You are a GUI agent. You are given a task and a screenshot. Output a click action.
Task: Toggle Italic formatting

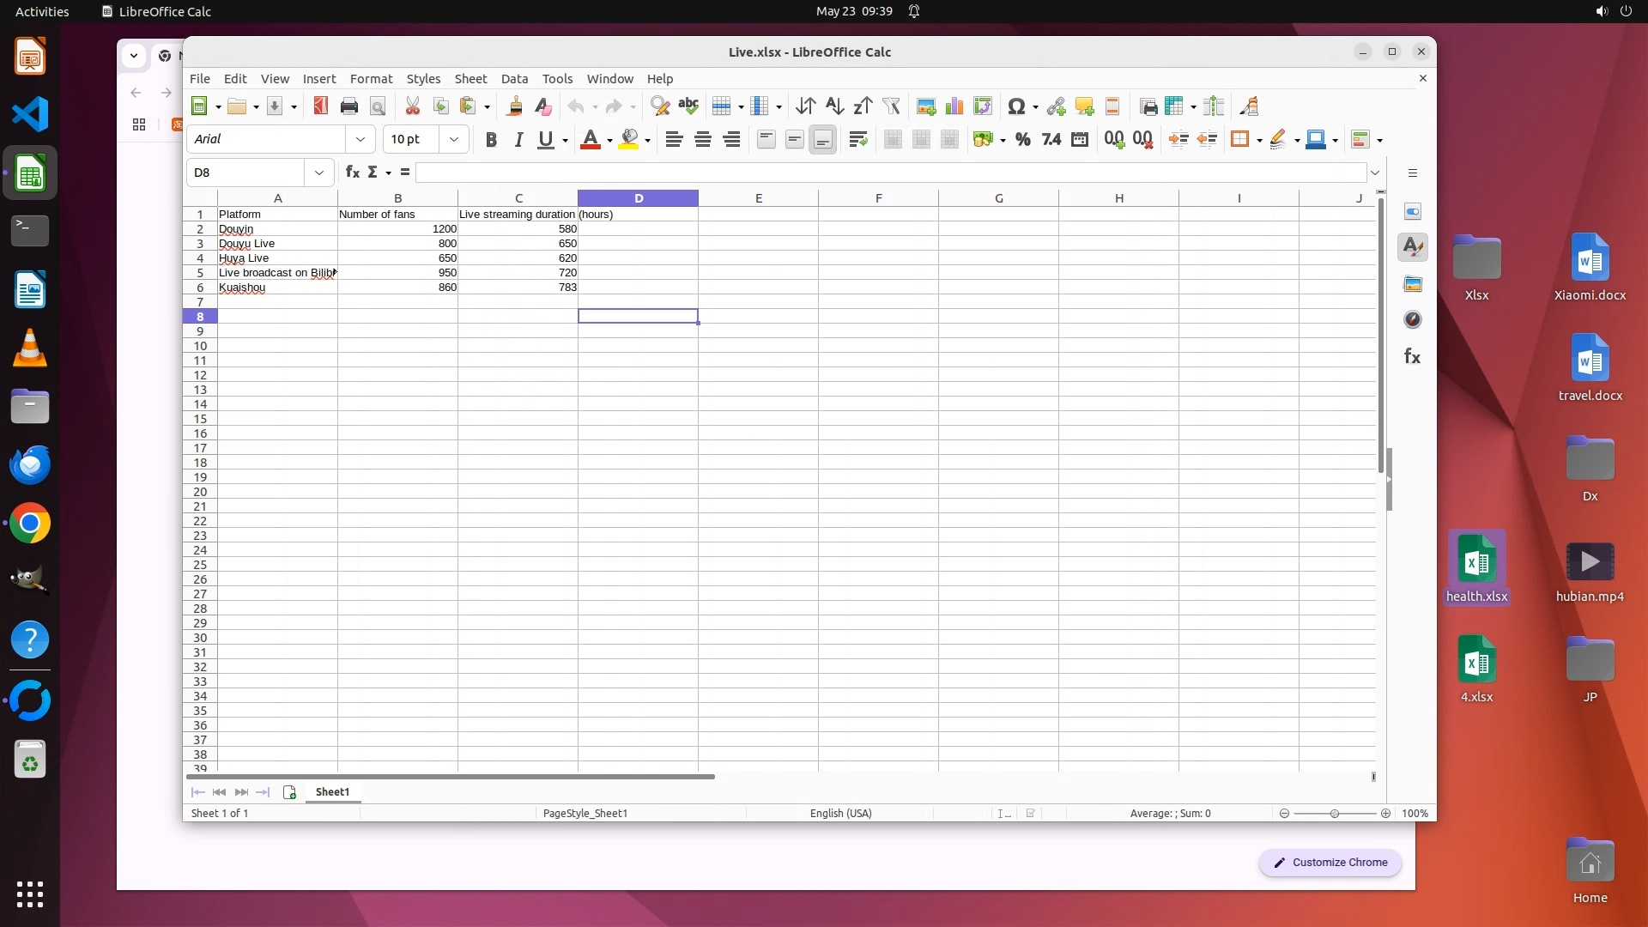pos(518,140)
